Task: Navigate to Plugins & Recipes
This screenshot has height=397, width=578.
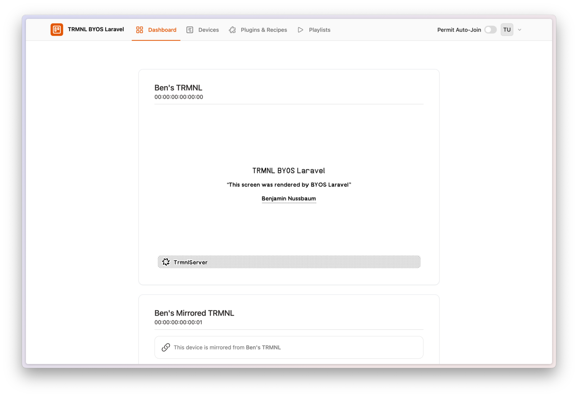Action: pos(264,29)
